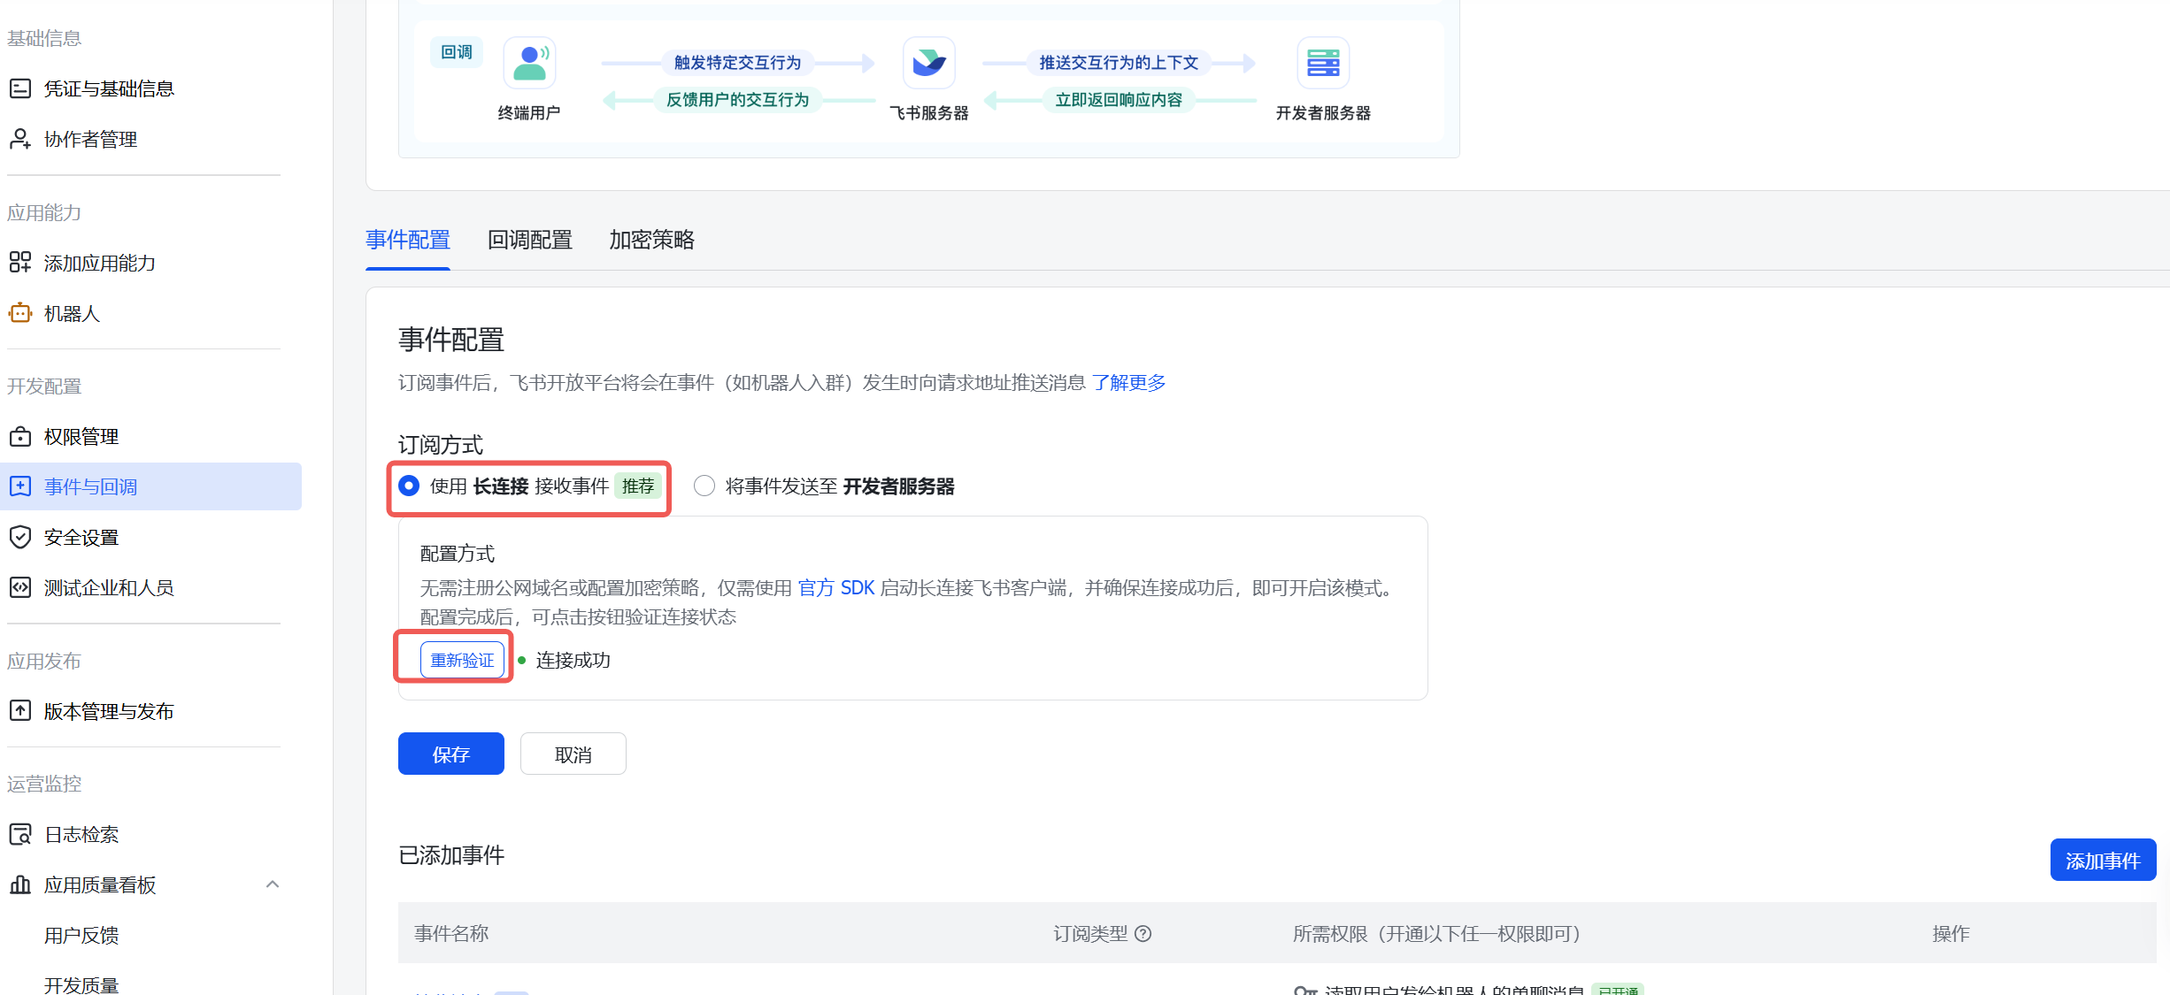Click the 连接成功 status text
The height and width of the screenshot is (995, 2170).
click(573, 660)
